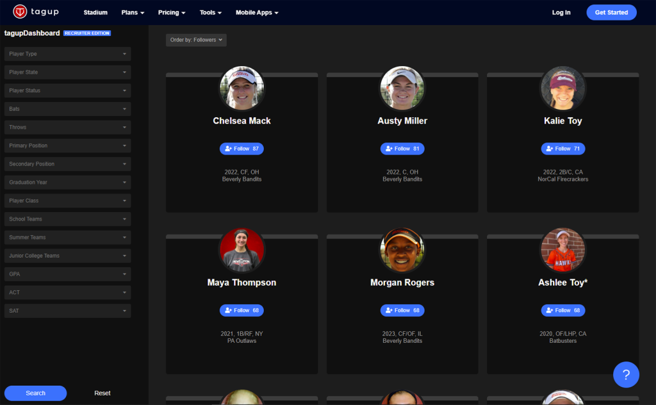Viewport: 656px width, 405px height.
Task: Follow Austy Miller
Action: coord(402,149)
